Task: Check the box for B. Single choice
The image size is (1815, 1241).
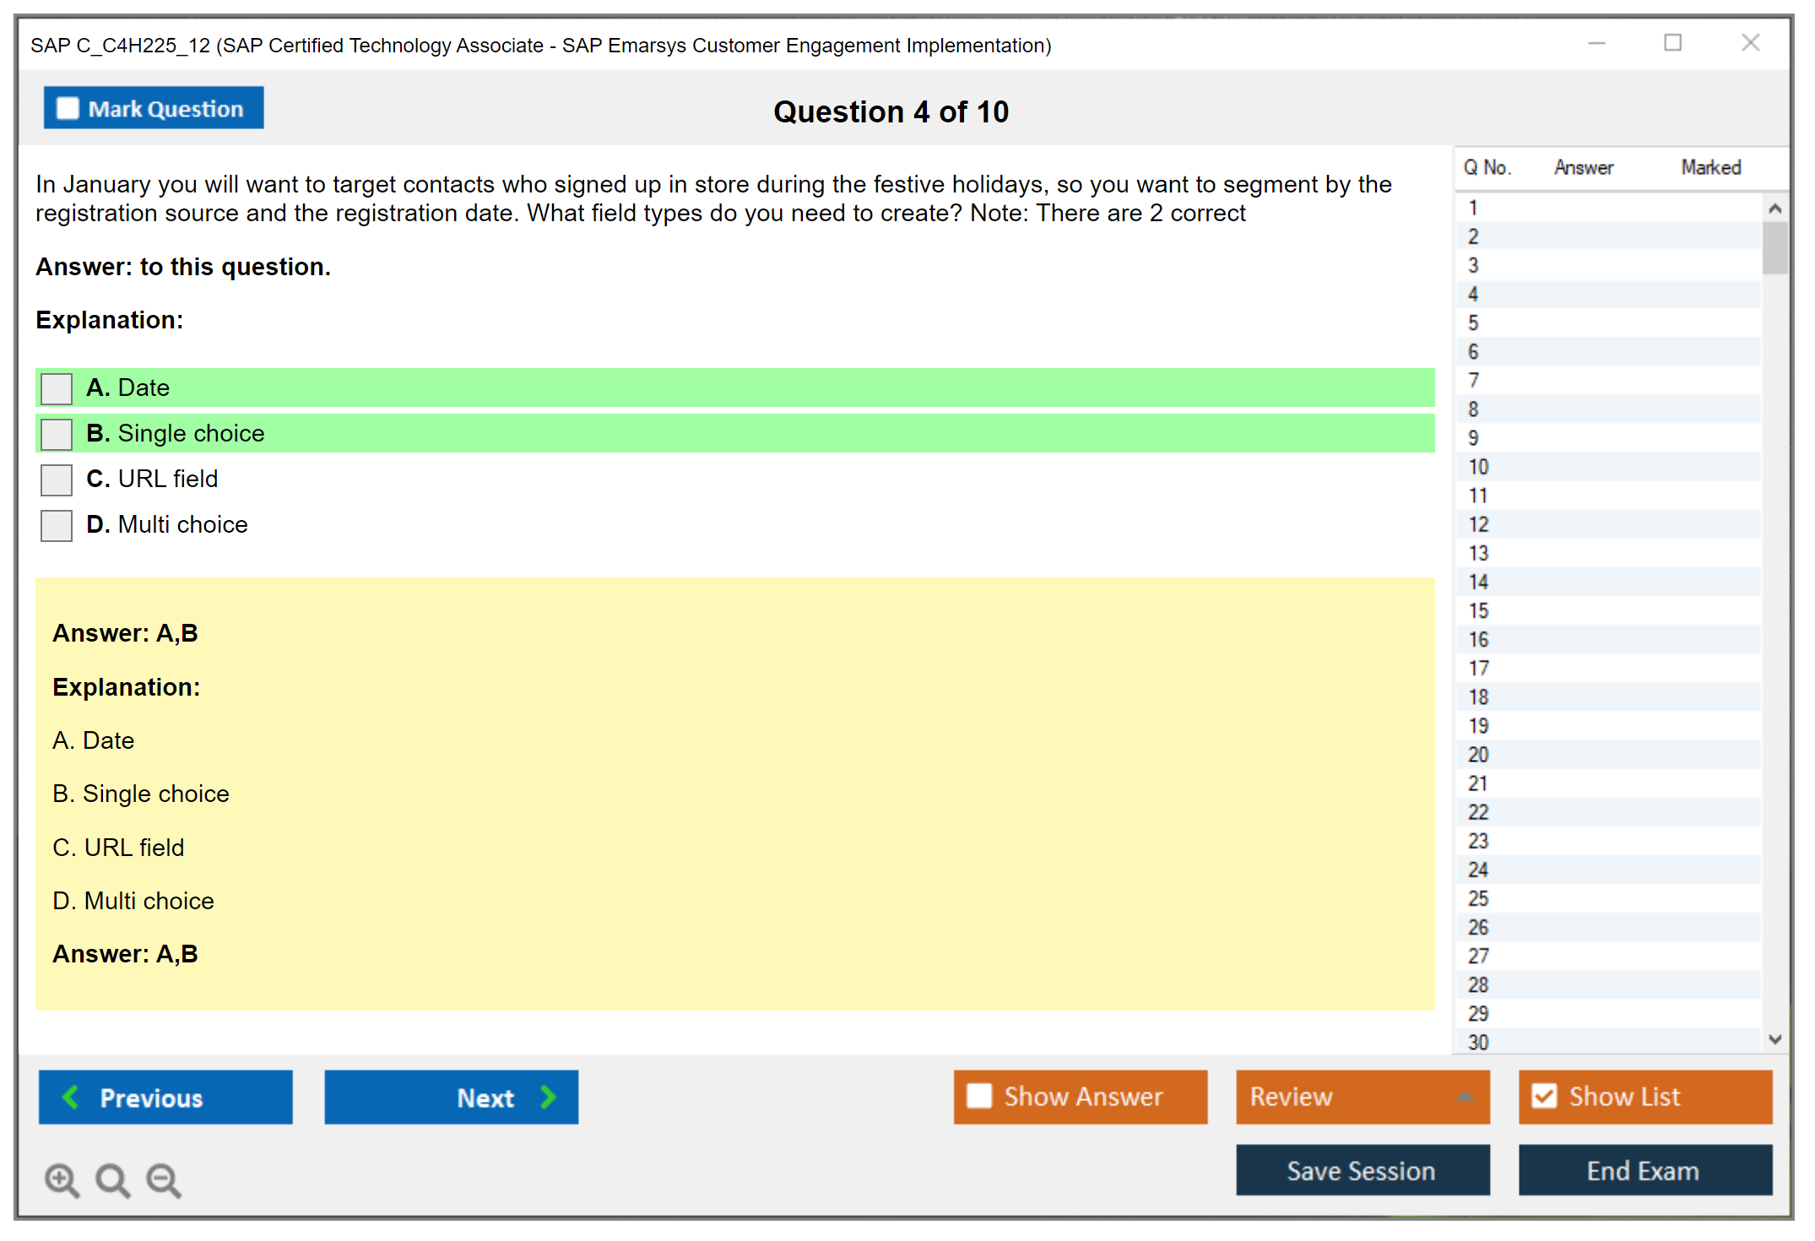Action: pos(57,434)
